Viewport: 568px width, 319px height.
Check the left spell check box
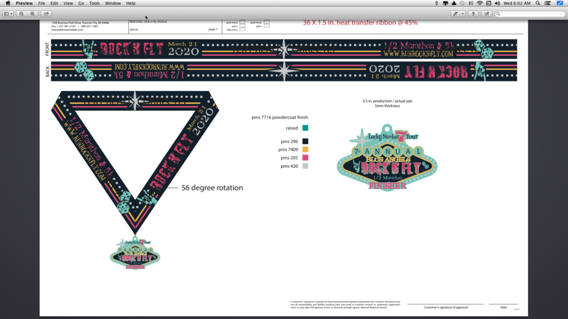click(242, 22)
